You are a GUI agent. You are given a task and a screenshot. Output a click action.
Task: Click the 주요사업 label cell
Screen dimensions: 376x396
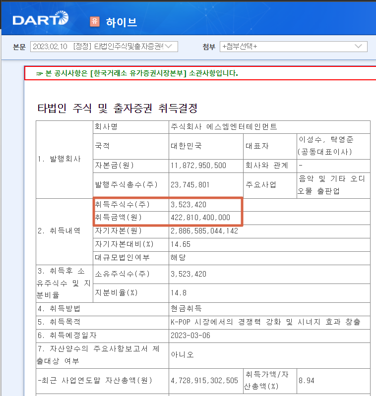(x=270, y=185)
